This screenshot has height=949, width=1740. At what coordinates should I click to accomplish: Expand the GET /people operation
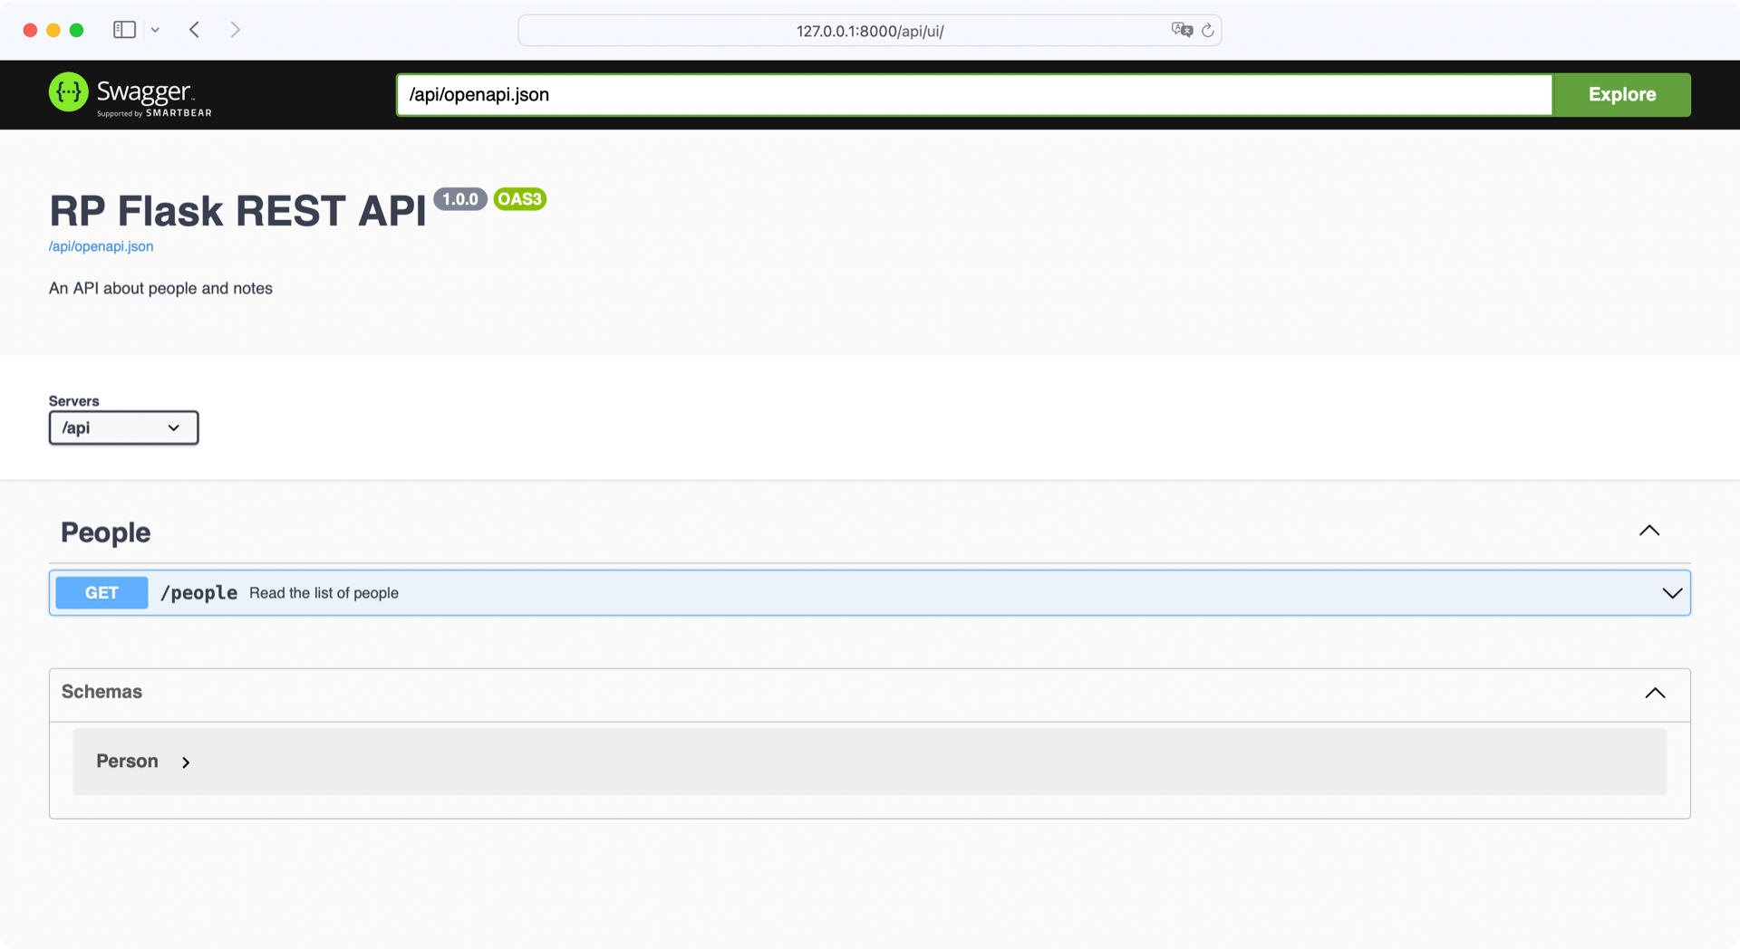[x=1670, y=593]
